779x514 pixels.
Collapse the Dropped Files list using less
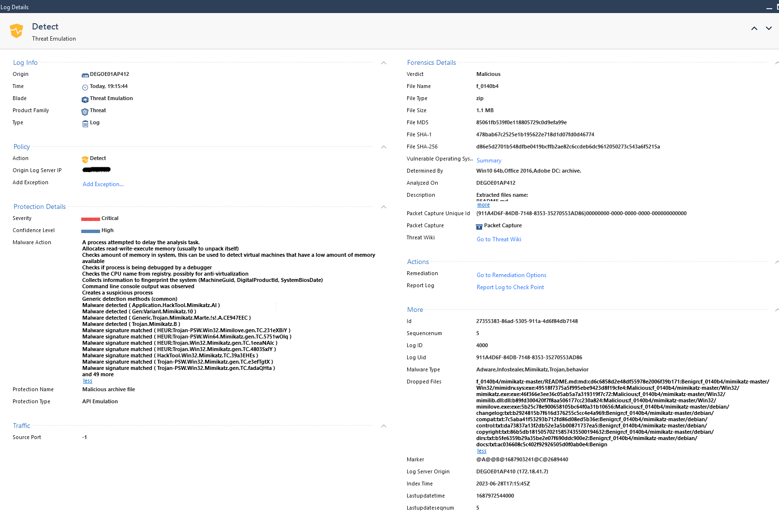point(482,451)
